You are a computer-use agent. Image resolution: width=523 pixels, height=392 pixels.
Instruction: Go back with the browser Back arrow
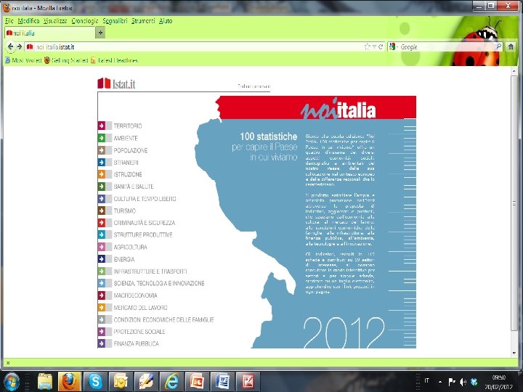[11, 46]
